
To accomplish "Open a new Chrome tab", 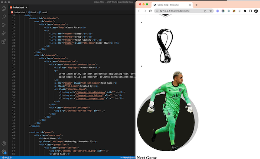I will 196,5.
